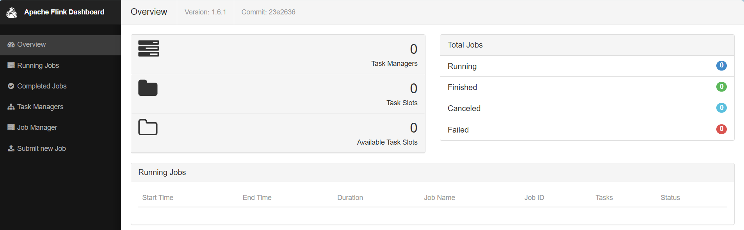Image resolution: width=744 pixels, height=230 pixels.
Task: Click the Version 1.6.1 label
Action: 205,12
